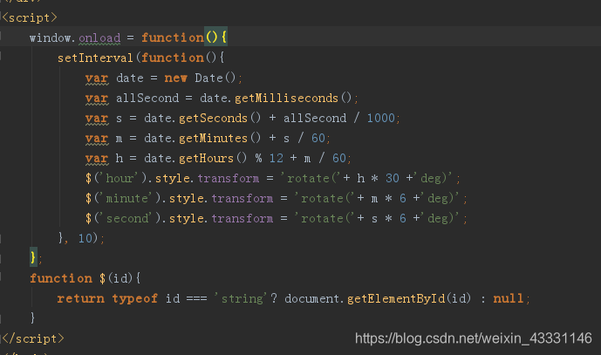This screenshot has width=601, height=355.
Task: Click the 'Date' constructor name
Action: coord(208,78)
